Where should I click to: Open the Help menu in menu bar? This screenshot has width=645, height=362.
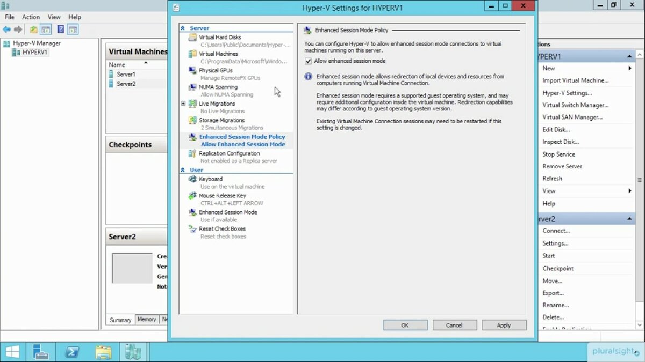tap(75, 17)
